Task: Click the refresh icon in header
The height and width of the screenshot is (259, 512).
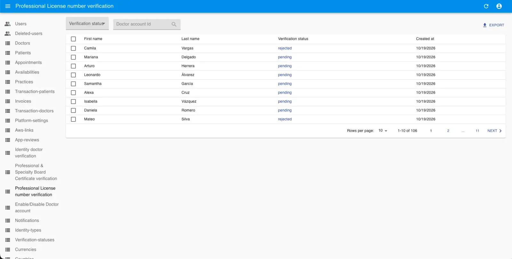Action: pos(486,6)
